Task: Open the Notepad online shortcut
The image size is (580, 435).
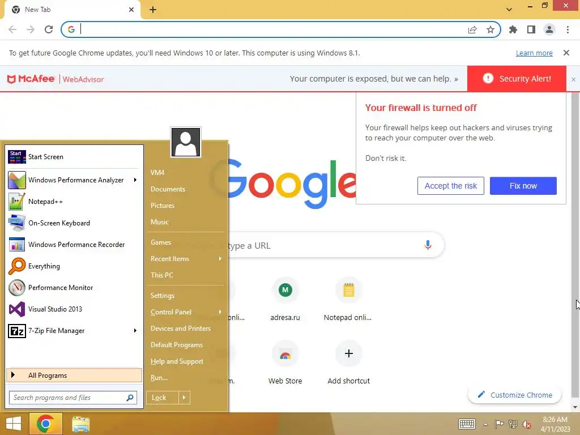Action: point(348,300)
